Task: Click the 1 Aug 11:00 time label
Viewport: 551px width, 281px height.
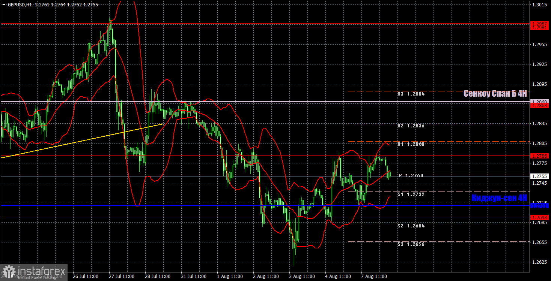Action: tap(230, 277)
